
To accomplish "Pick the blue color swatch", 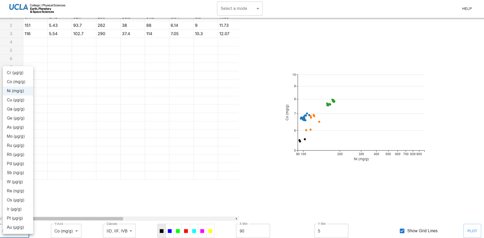I will click(x=170, y=231).
